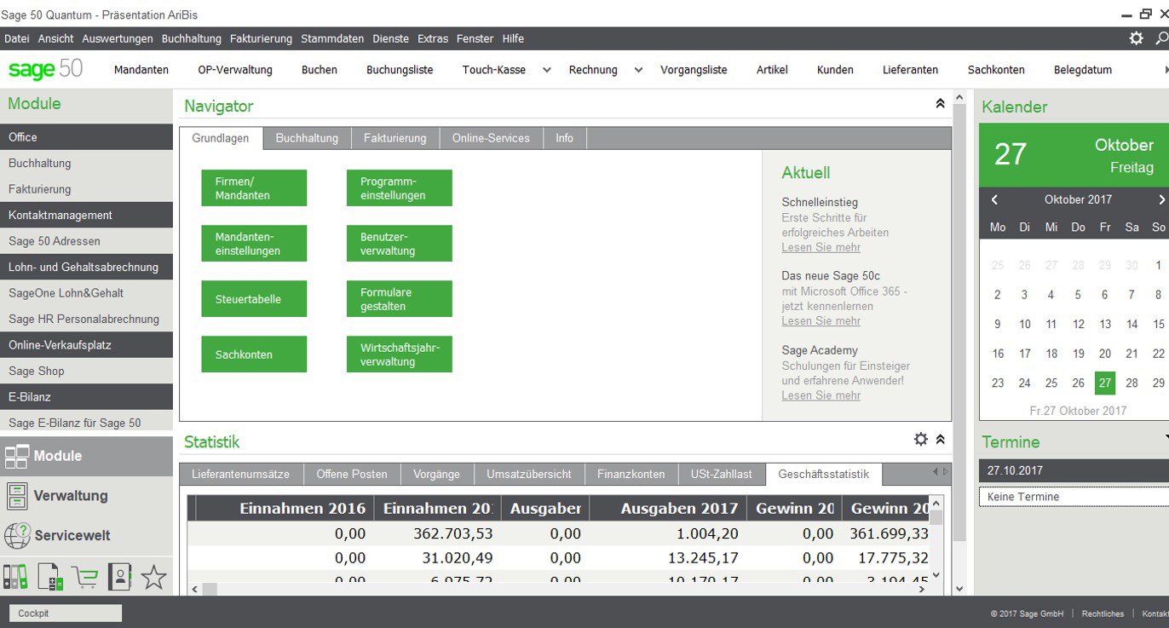Open the Firmen/Mandanten tile

(x=254, y=188)
